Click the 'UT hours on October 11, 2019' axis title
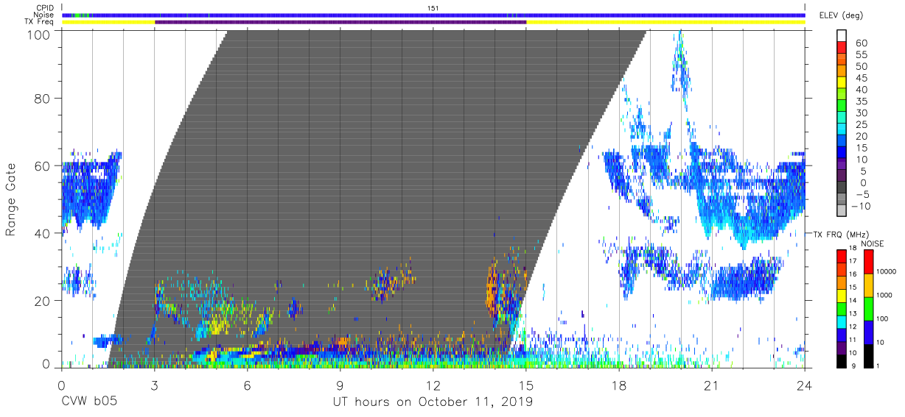 pyautogui.click(x=433, y=402)
